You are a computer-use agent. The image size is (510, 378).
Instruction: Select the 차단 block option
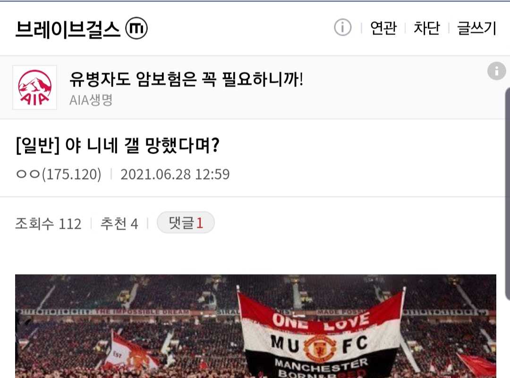tap(426, 28)
